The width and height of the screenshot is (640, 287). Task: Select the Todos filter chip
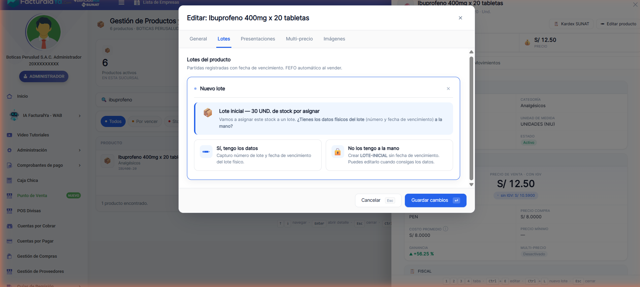[x=113, y=122]
